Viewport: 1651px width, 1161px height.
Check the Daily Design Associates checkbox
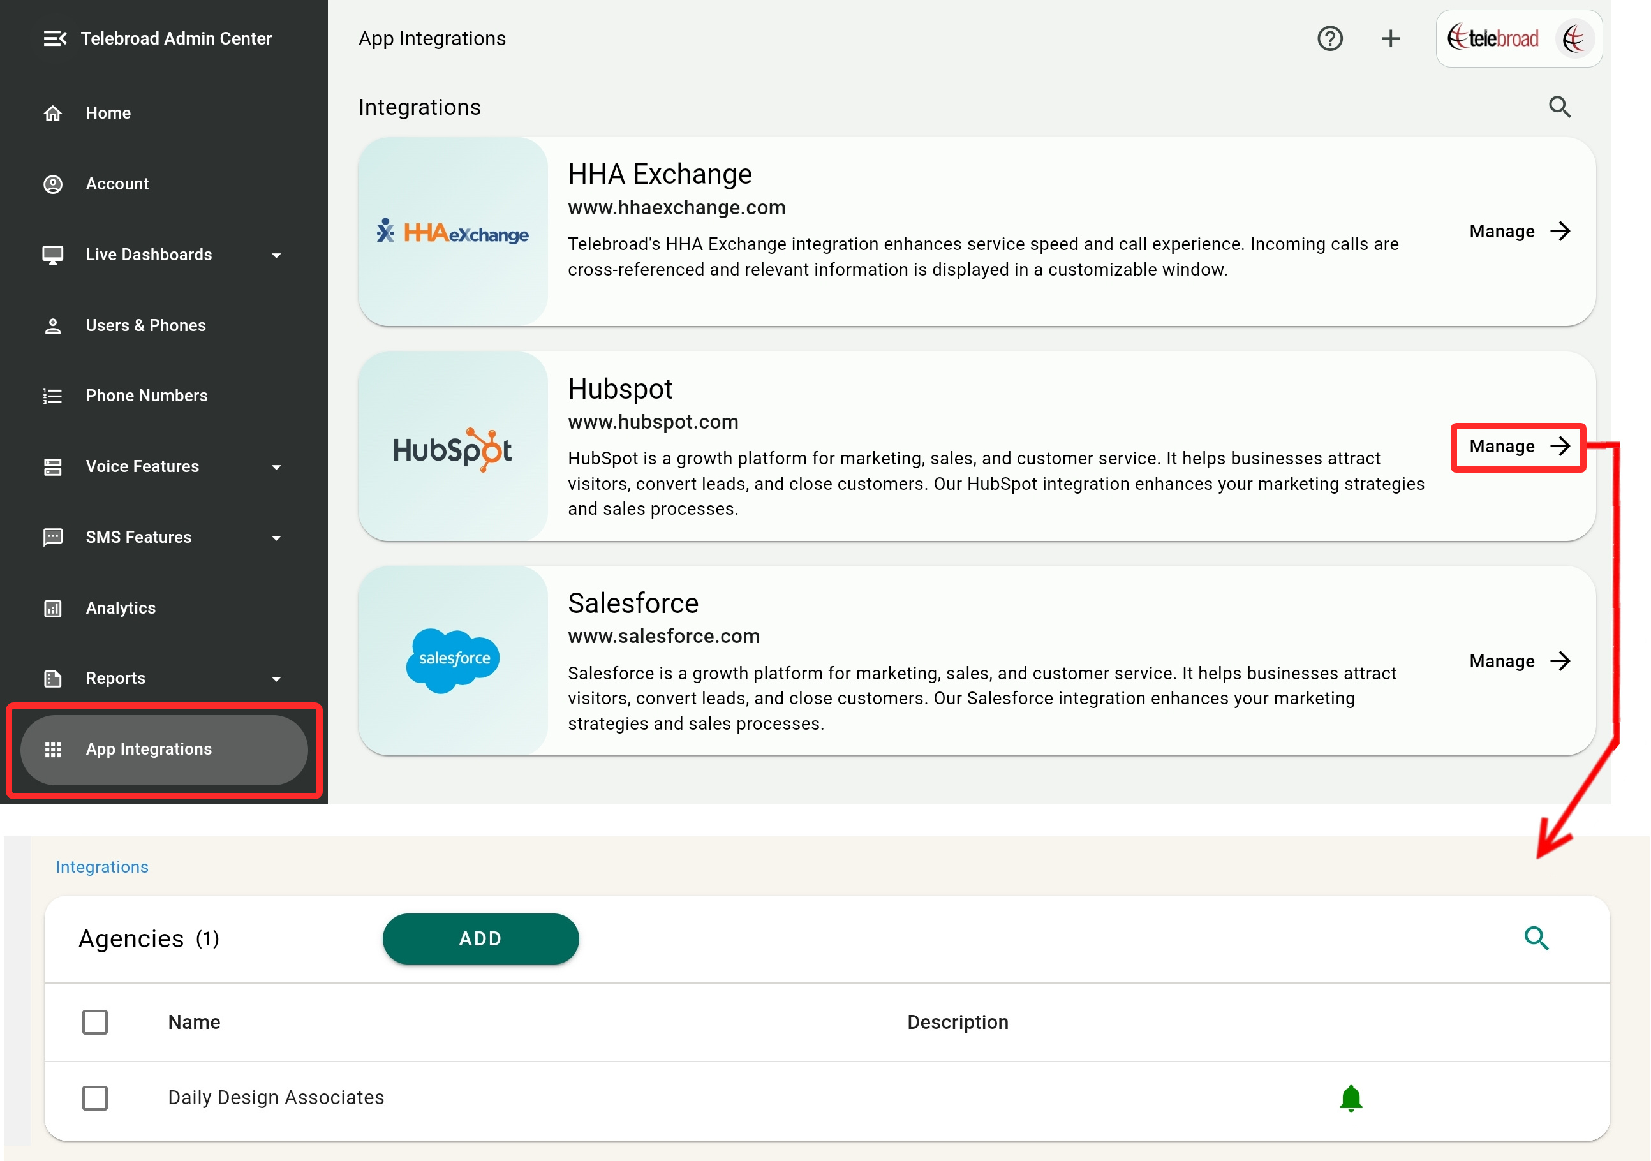[x=95, y=1098]
